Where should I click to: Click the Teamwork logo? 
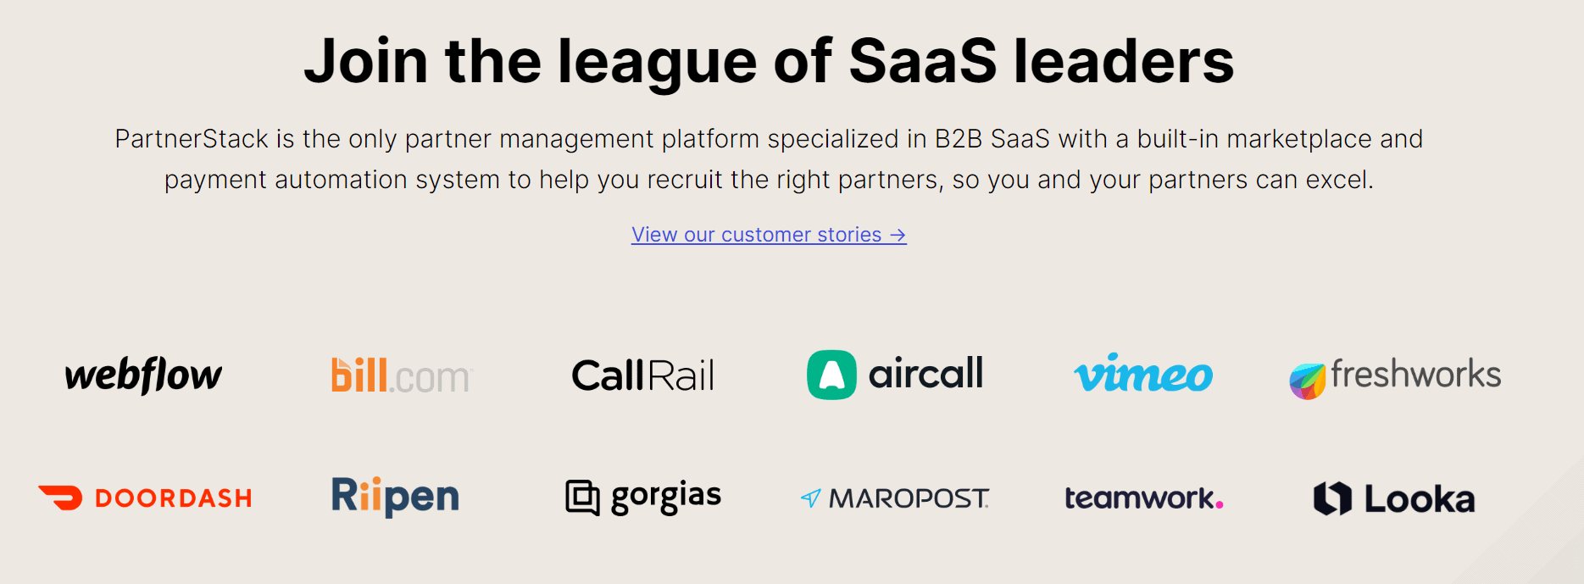pos(1143,498)
